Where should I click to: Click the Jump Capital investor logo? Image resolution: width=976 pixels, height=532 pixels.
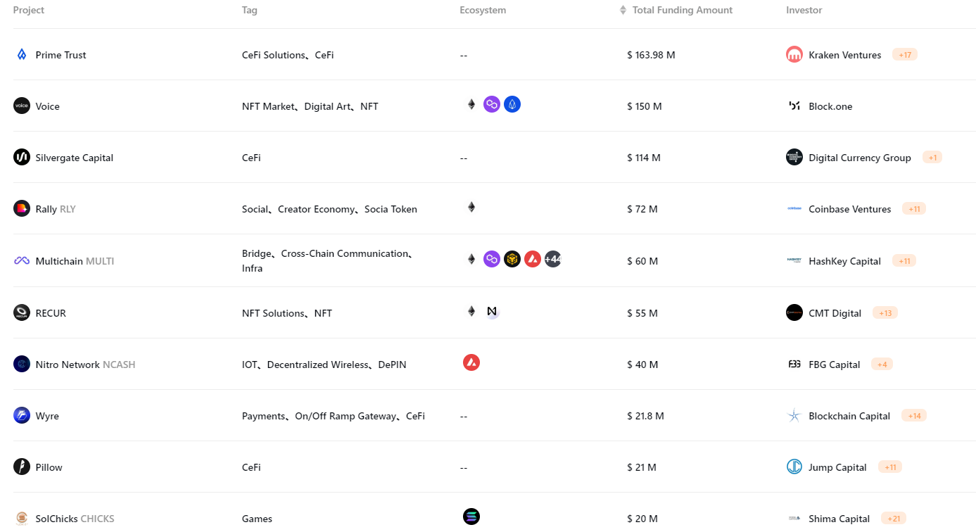pos(794,467)
